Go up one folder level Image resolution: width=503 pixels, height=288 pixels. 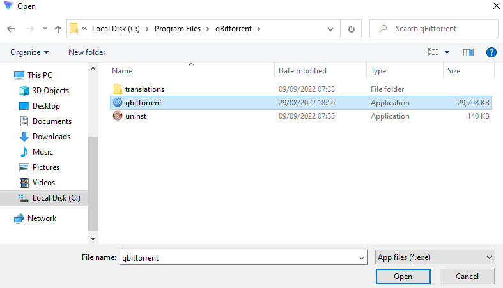58,29
